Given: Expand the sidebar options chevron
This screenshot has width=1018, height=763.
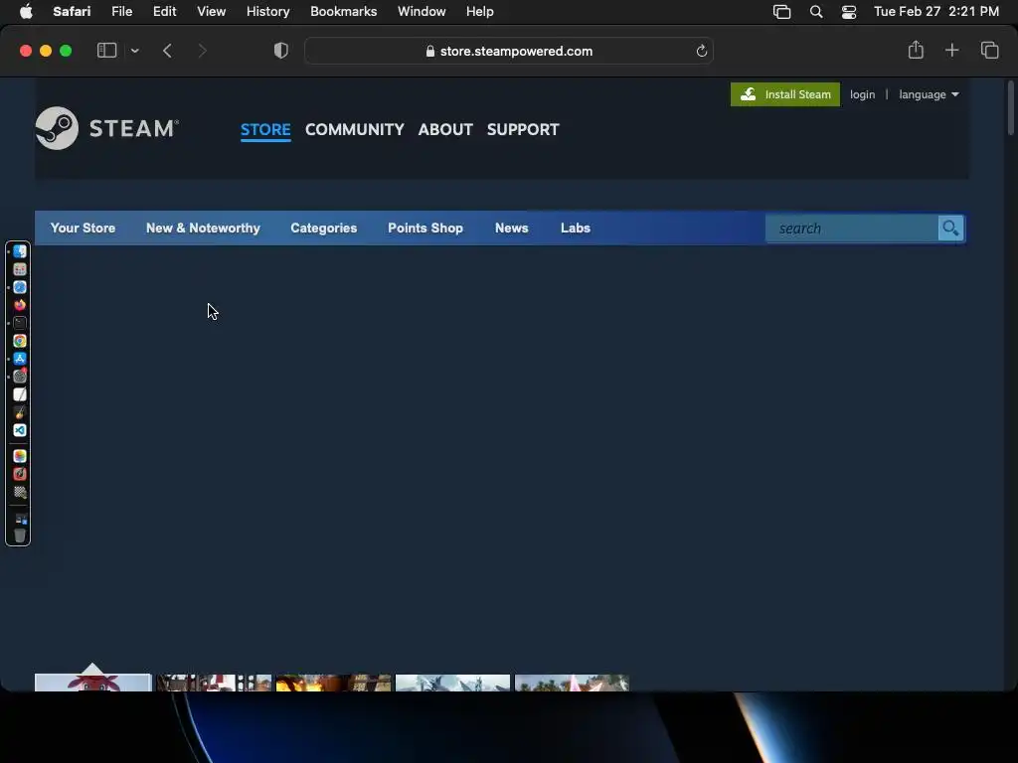Looking at the screenshot, I should coord(134,51).
